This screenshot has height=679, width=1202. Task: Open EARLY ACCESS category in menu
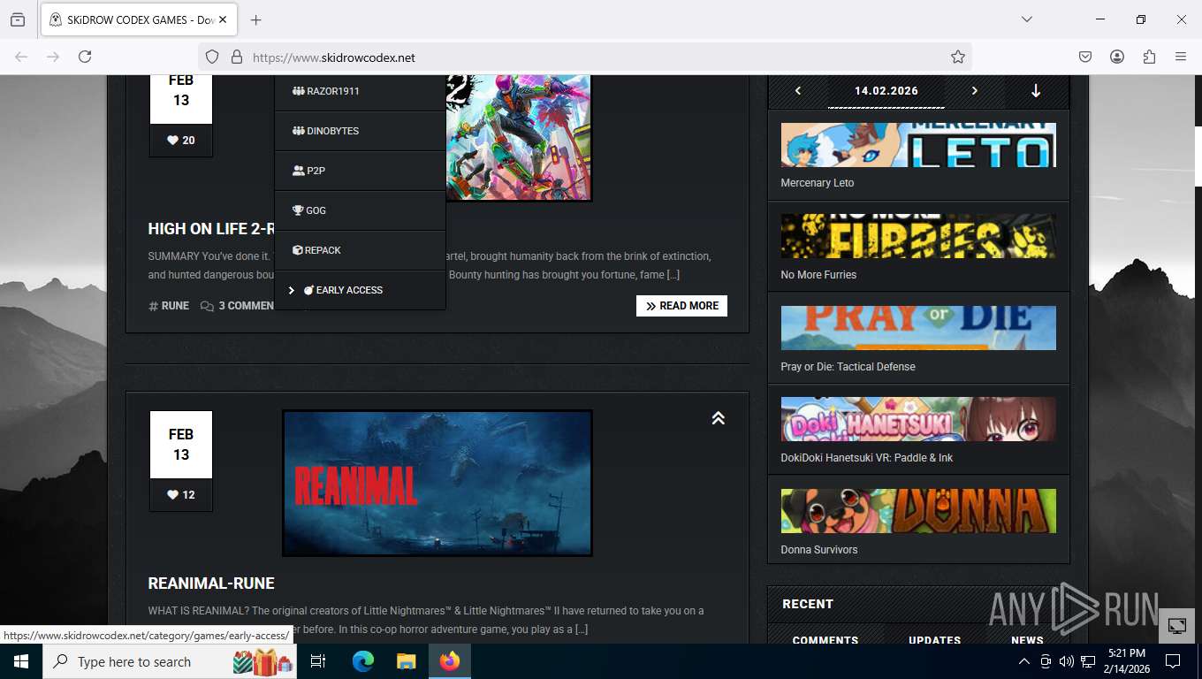[x=360, y=290]
